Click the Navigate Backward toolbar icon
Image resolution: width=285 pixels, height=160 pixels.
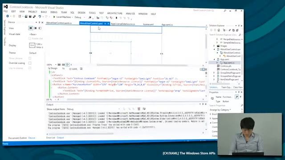(x=8, y=16)
